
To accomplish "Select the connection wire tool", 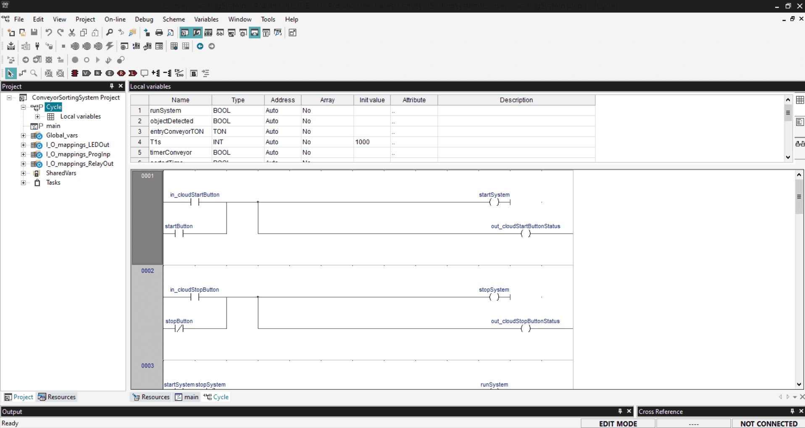I will (x=22, y=73).
